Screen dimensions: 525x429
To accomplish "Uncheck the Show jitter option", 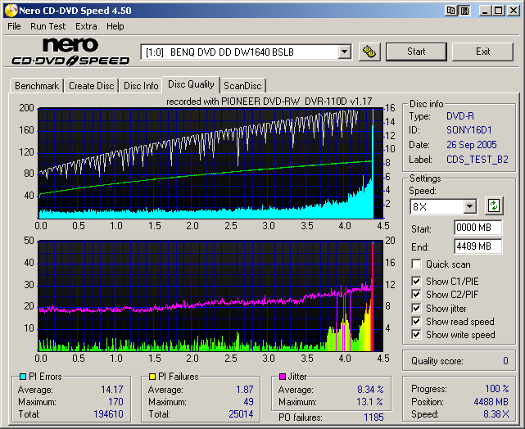I will [416, 309].
